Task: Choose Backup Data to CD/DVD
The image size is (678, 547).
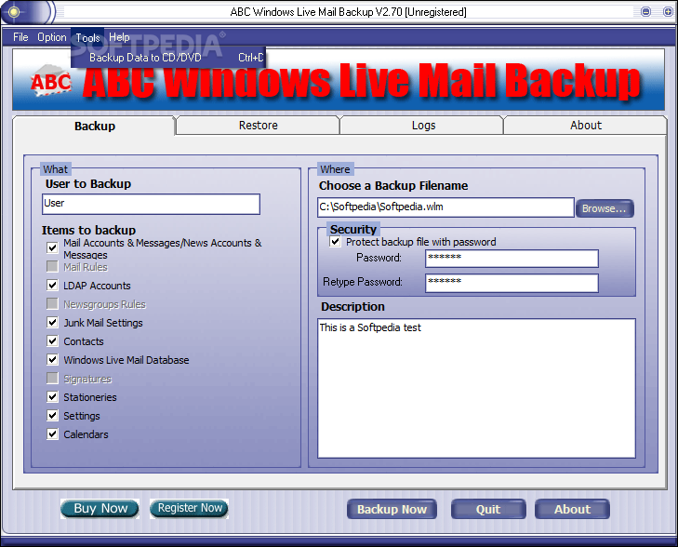Action: coord(168,58)
